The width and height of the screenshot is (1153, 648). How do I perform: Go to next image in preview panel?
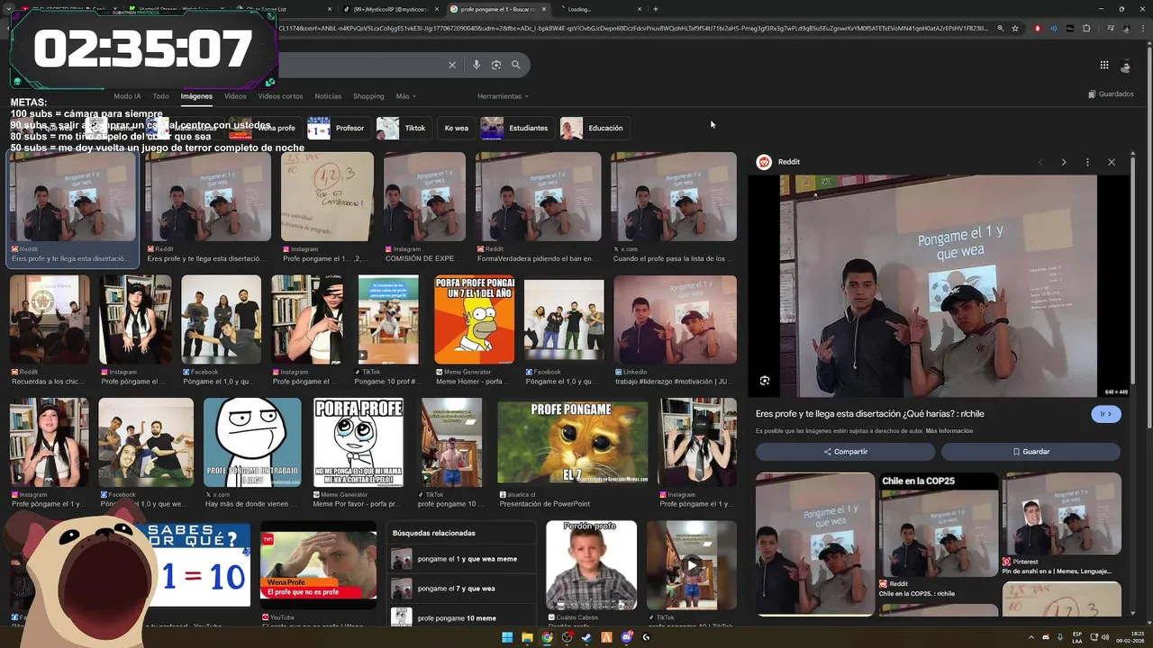click(x=1064, y=162)
